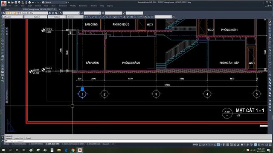Click the Workspace Switching gear in status bar

[x=242, y=144]
